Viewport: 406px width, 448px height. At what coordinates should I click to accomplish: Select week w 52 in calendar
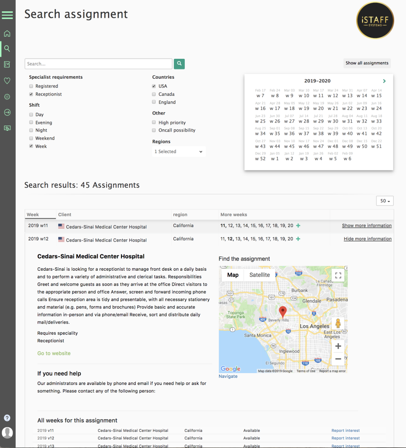[x=260, y=159]
